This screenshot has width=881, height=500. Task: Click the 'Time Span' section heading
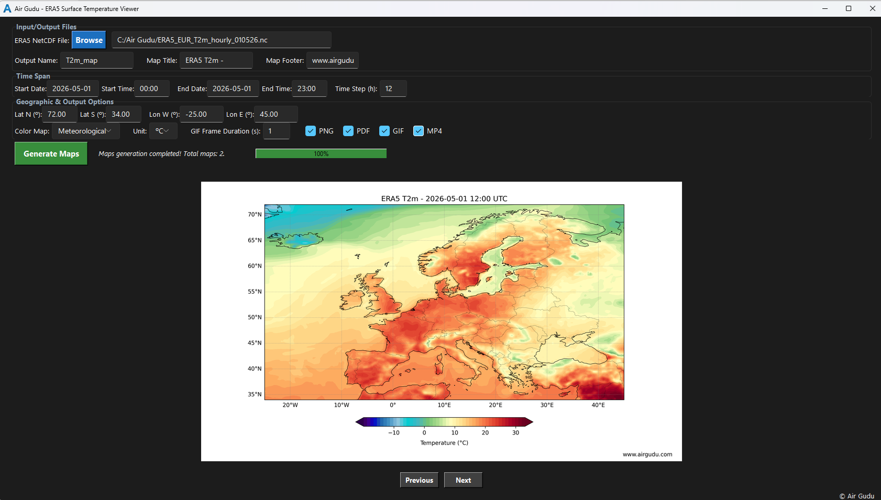point(33,76)
